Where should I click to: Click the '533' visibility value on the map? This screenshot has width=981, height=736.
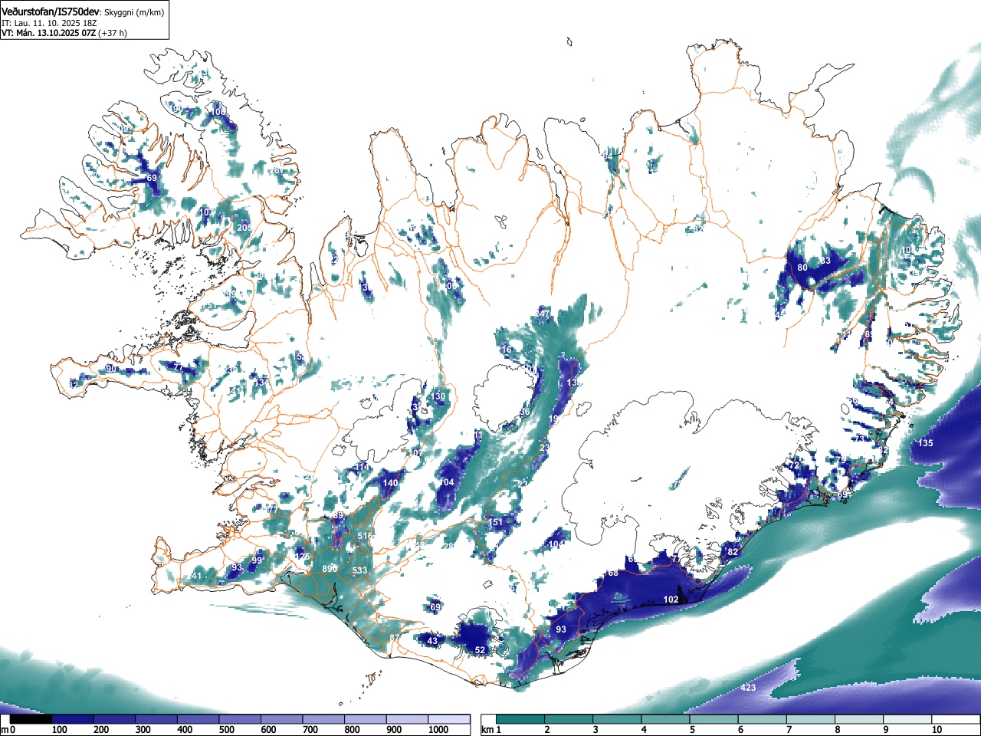pos(359,571)
